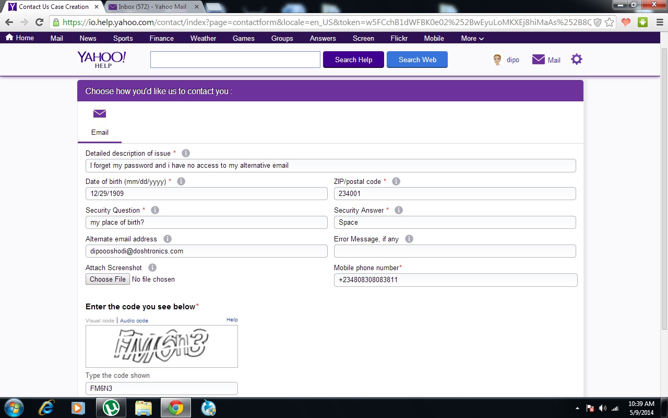The image size is (668, 418).
Task: Open Flickr in Yahoo top navigation
Action: 399,38
